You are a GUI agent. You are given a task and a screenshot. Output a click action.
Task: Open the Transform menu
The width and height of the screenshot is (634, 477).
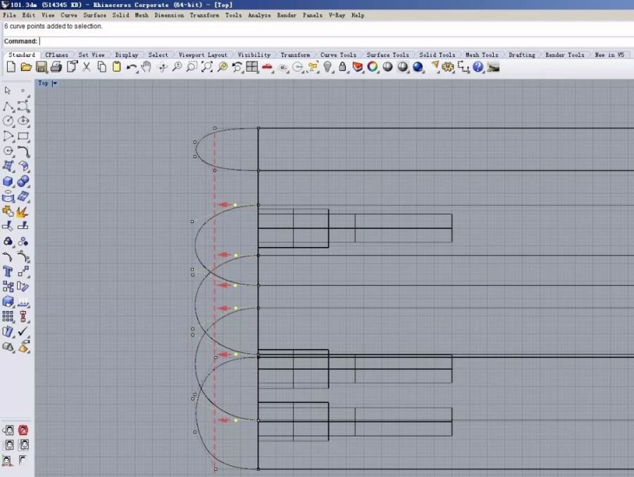(204, 15)
